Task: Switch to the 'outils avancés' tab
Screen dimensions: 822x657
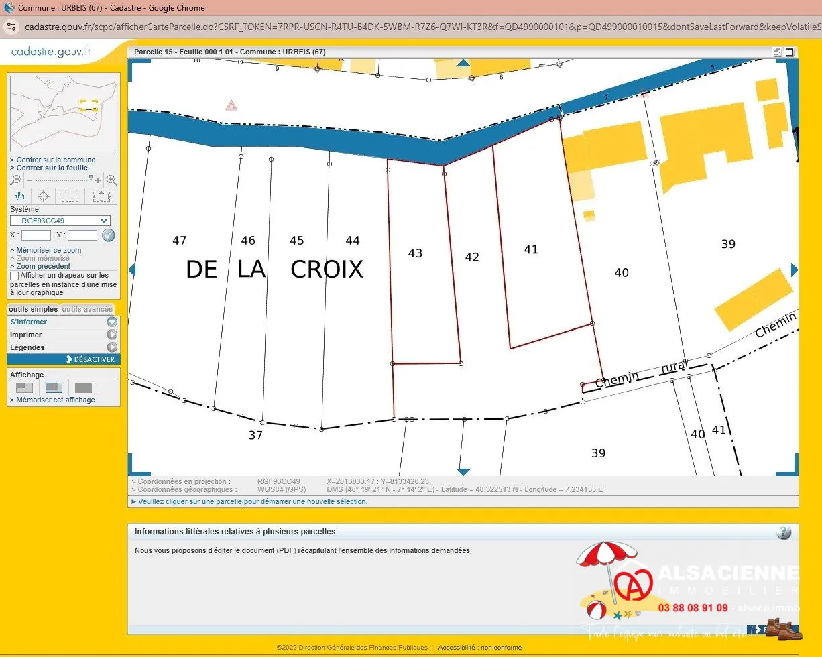Action: pyautogui.click(x=87, y=310)
